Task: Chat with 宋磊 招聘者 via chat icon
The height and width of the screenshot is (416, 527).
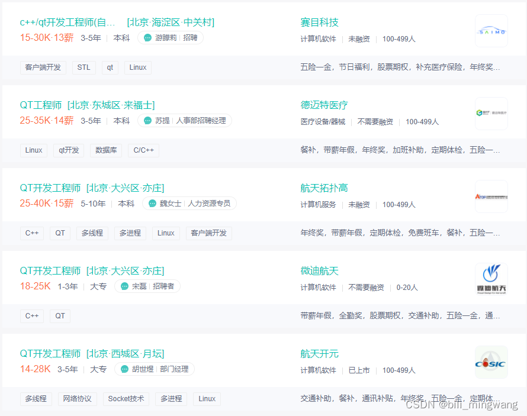Action: click(x=125, y=286)
